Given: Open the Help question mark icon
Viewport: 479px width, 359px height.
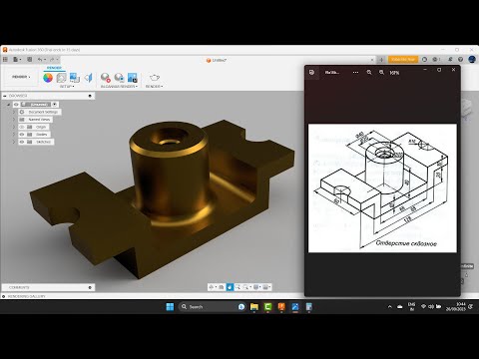Looking at the screenshot, I should click(x=460, y=60).
